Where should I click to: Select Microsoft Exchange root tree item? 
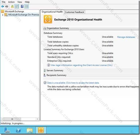coord(14,11)
